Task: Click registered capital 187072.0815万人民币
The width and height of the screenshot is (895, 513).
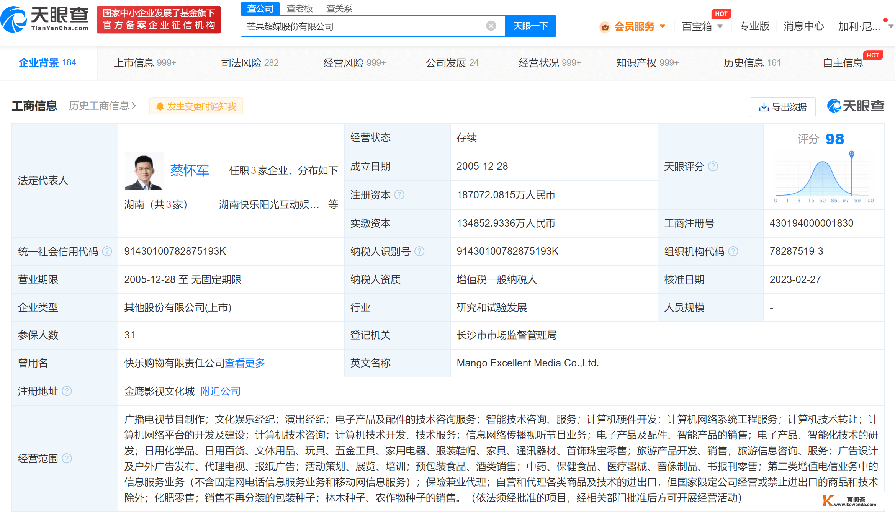Action: tap(506, 195)
